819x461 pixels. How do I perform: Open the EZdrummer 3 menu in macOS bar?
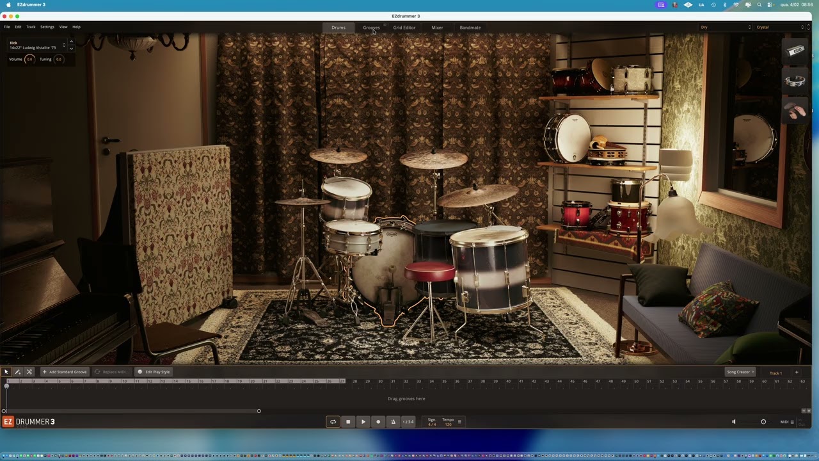click(x=31, y=4)
